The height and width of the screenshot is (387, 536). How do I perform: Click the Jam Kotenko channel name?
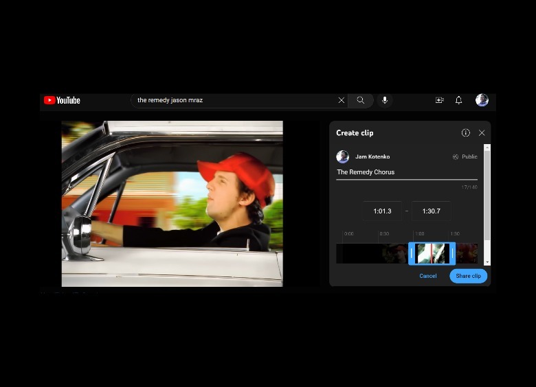click(372, 156)
